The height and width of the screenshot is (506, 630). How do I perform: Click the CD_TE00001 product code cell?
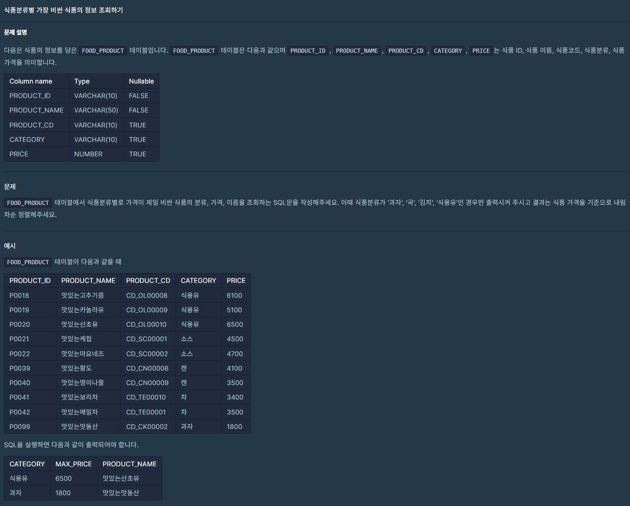146,412
